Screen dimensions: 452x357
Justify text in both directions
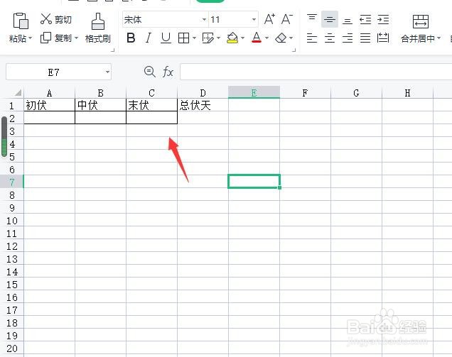click(365, 38)
